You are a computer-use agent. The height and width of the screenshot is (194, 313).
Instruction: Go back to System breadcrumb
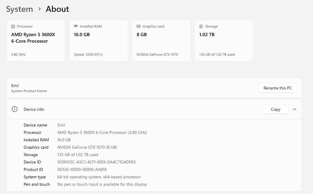pyautogui.click(x=19, y=9)
